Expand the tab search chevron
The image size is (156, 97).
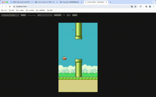click(x=154, y=2)
